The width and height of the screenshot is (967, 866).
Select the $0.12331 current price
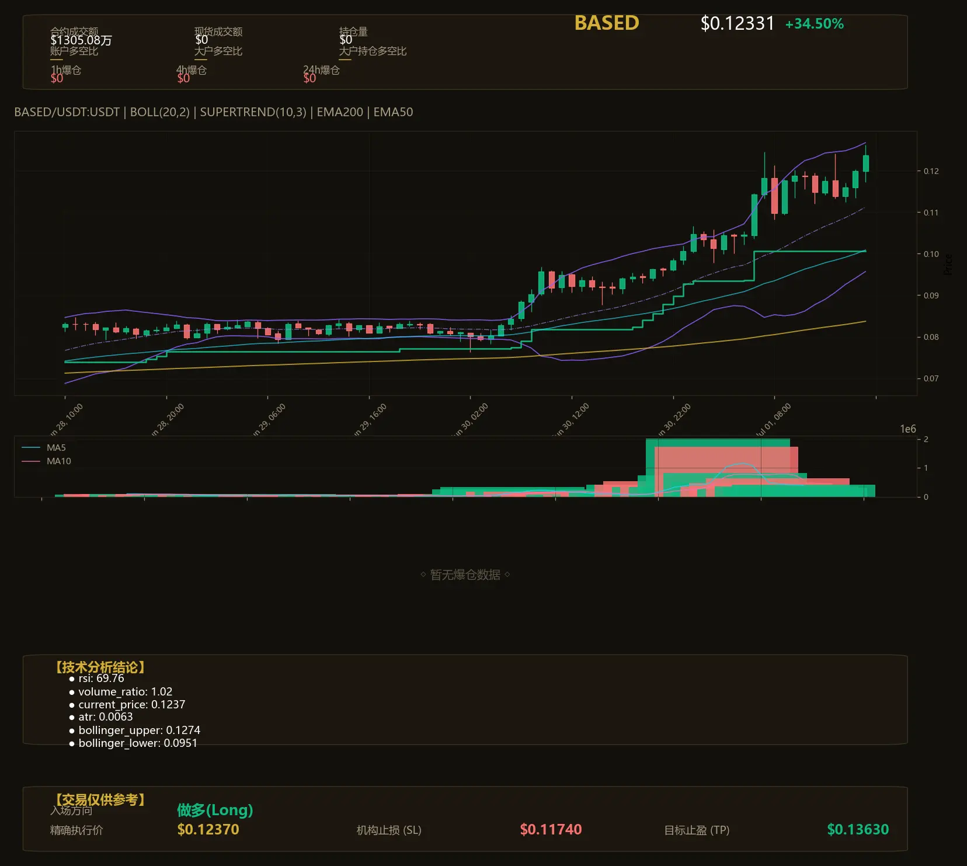737,23
